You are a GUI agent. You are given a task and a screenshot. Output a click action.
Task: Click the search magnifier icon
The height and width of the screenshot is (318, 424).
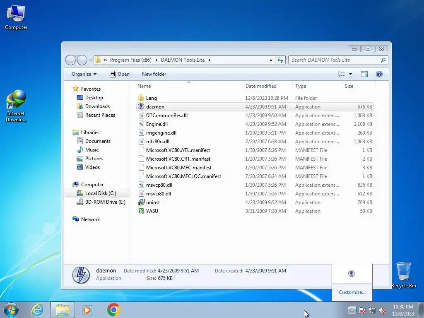(x=383, y=60)
